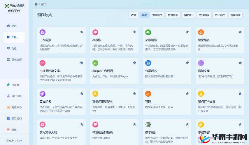Image resolution: width=249 pixels, height=145 pixels.
Task: Click the home icon in breadcrumb
Action: pos(36,4)
